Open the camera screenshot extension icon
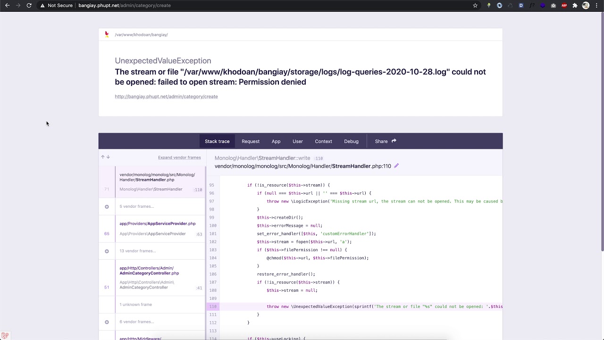Viewport: 604px width, 340px height. 554,5
